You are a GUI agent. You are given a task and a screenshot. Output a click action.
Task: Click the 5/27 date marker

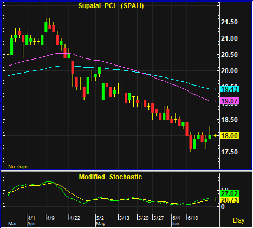tap(159, 218)
